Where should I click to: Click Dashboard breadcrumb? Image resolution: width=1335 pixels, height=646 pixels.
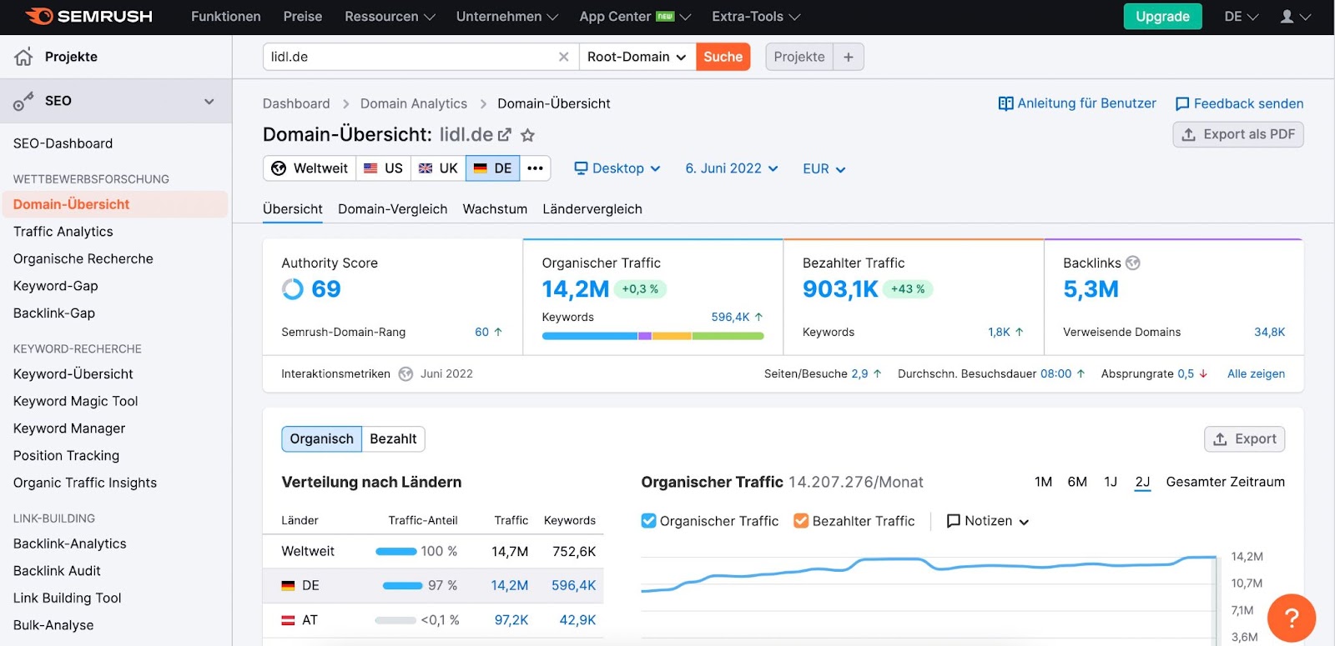point(296,103)
